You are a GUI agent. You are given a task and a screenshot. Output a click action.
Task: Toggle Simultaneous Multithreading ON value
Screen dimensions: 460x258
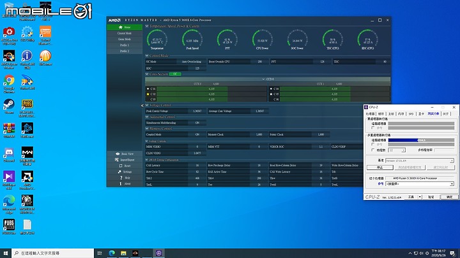coord(197,122)
